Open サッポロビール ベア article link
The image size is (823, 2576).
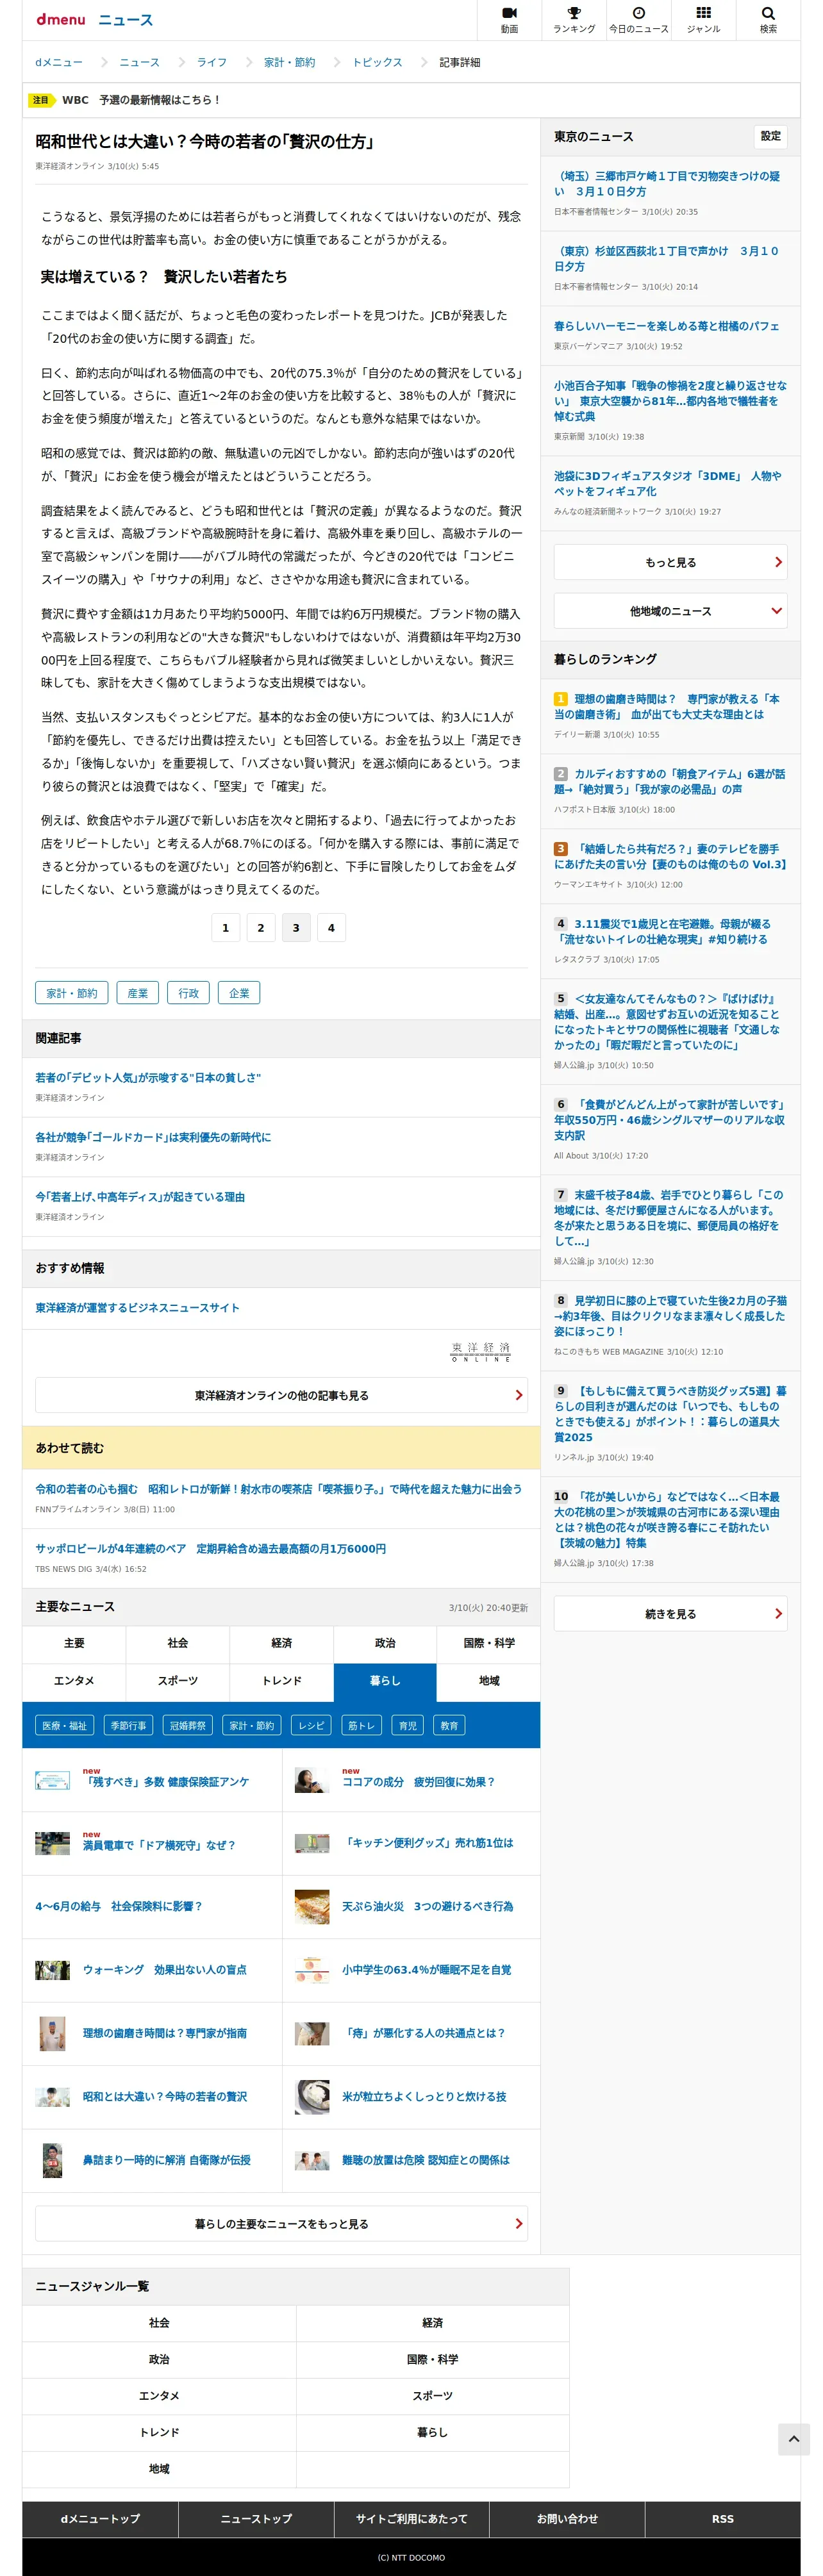[211, 1548]
